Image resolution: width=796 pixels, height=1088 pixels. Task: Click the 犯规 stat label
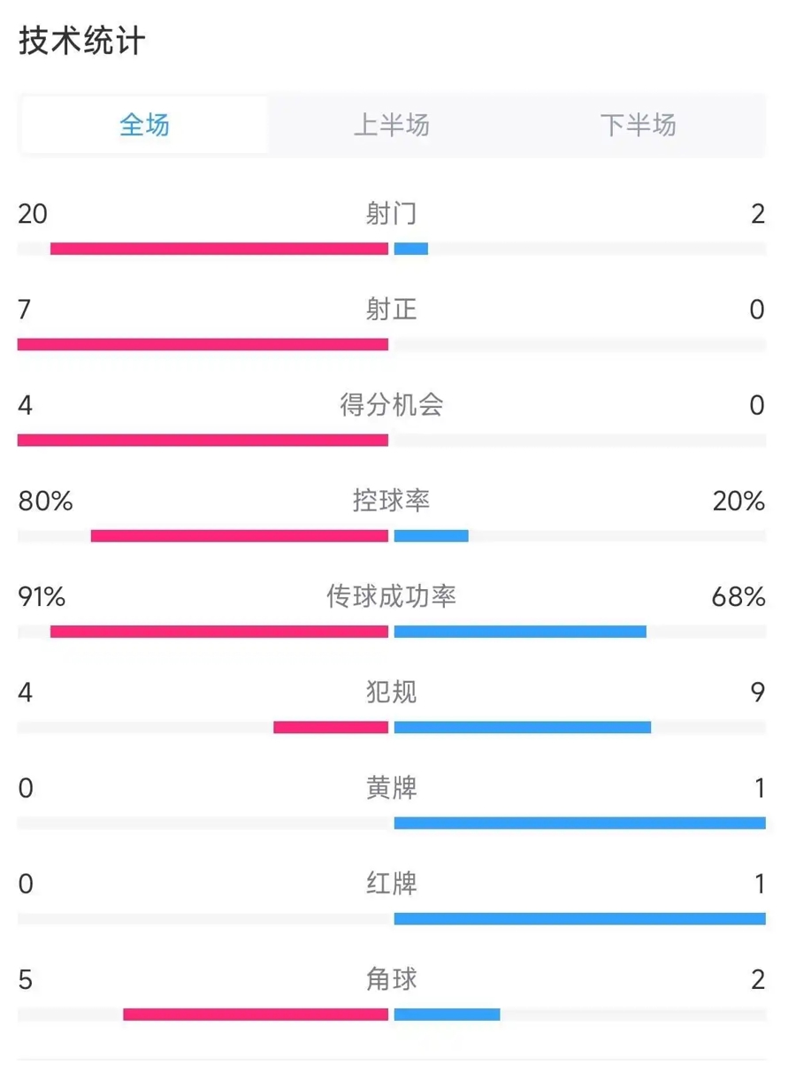tap(392, 693)
